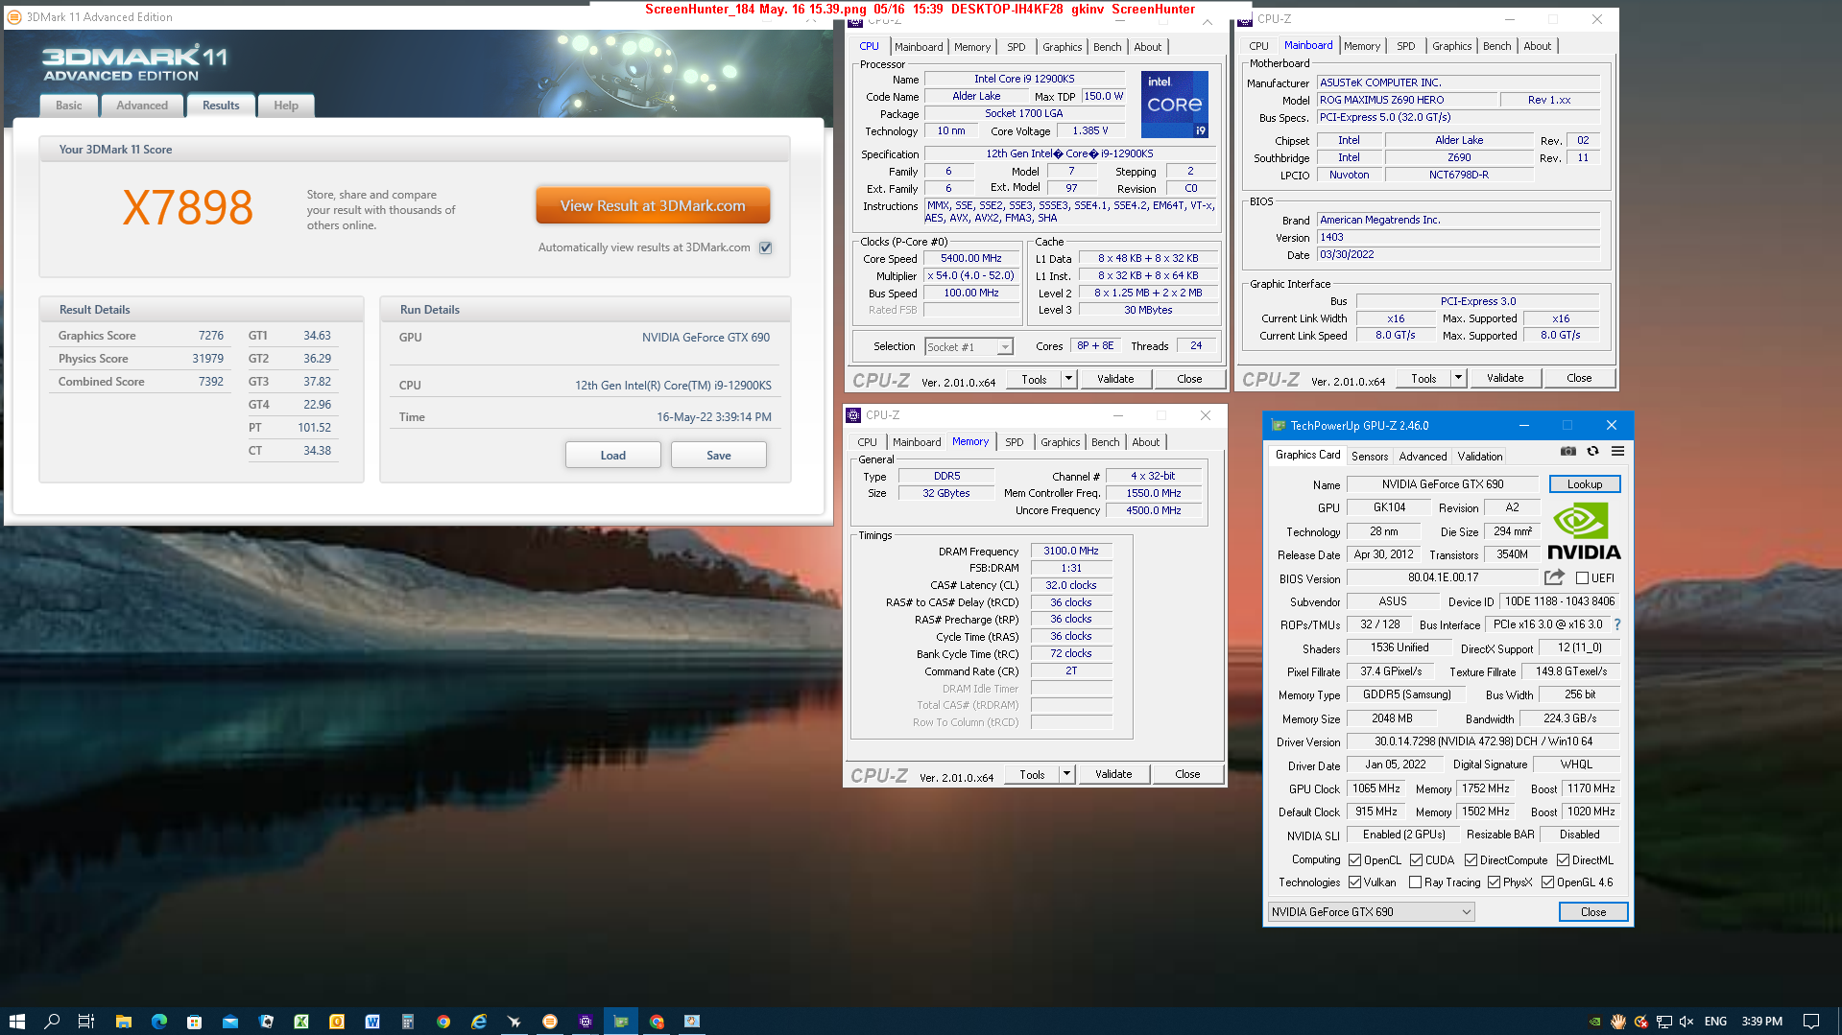Image resolution: width=1842 pixels, height=1035 pixels.
Task: Open taskbar Search
Action: pyautogui.click(x=52, y=1021)
